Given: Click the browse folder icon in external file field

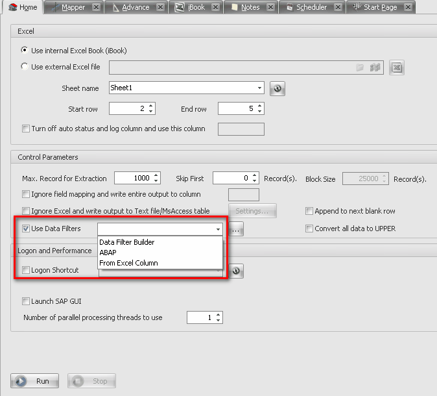Looking at the screenshot, I should (x=360, y=68).
